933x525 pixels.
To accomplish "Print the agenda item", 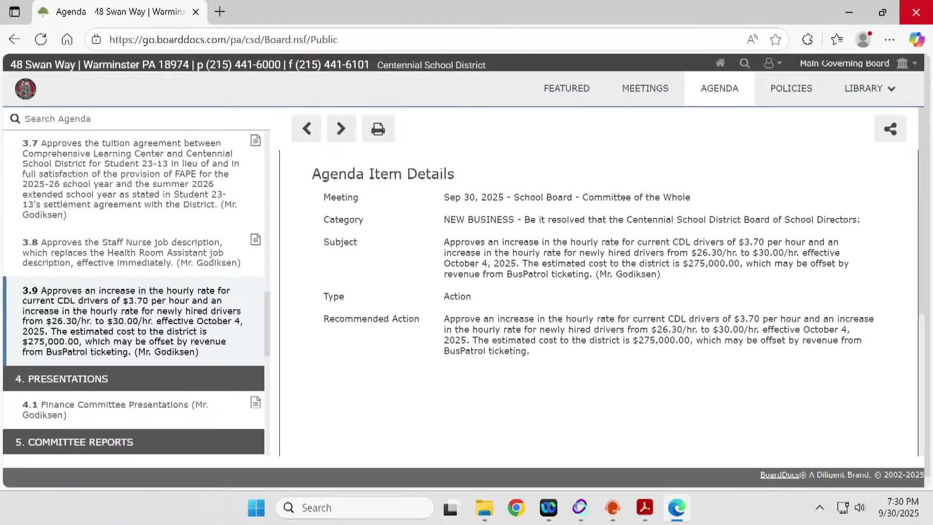I will pos(378,129).
